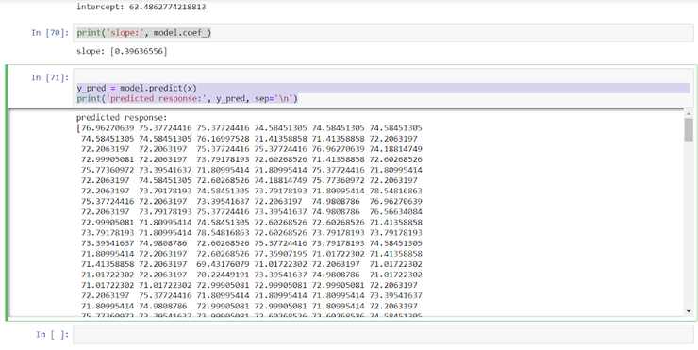Click the In [70]: prompt label
The image size is (698, 350).
pos(50,32)
